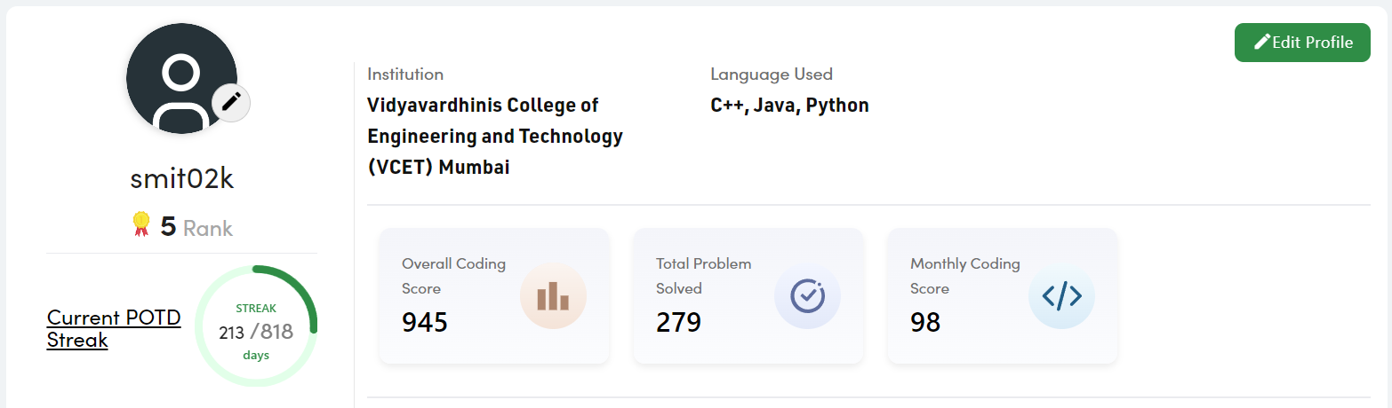Click the Monthly Coding Score code icon

point(1061,296)
